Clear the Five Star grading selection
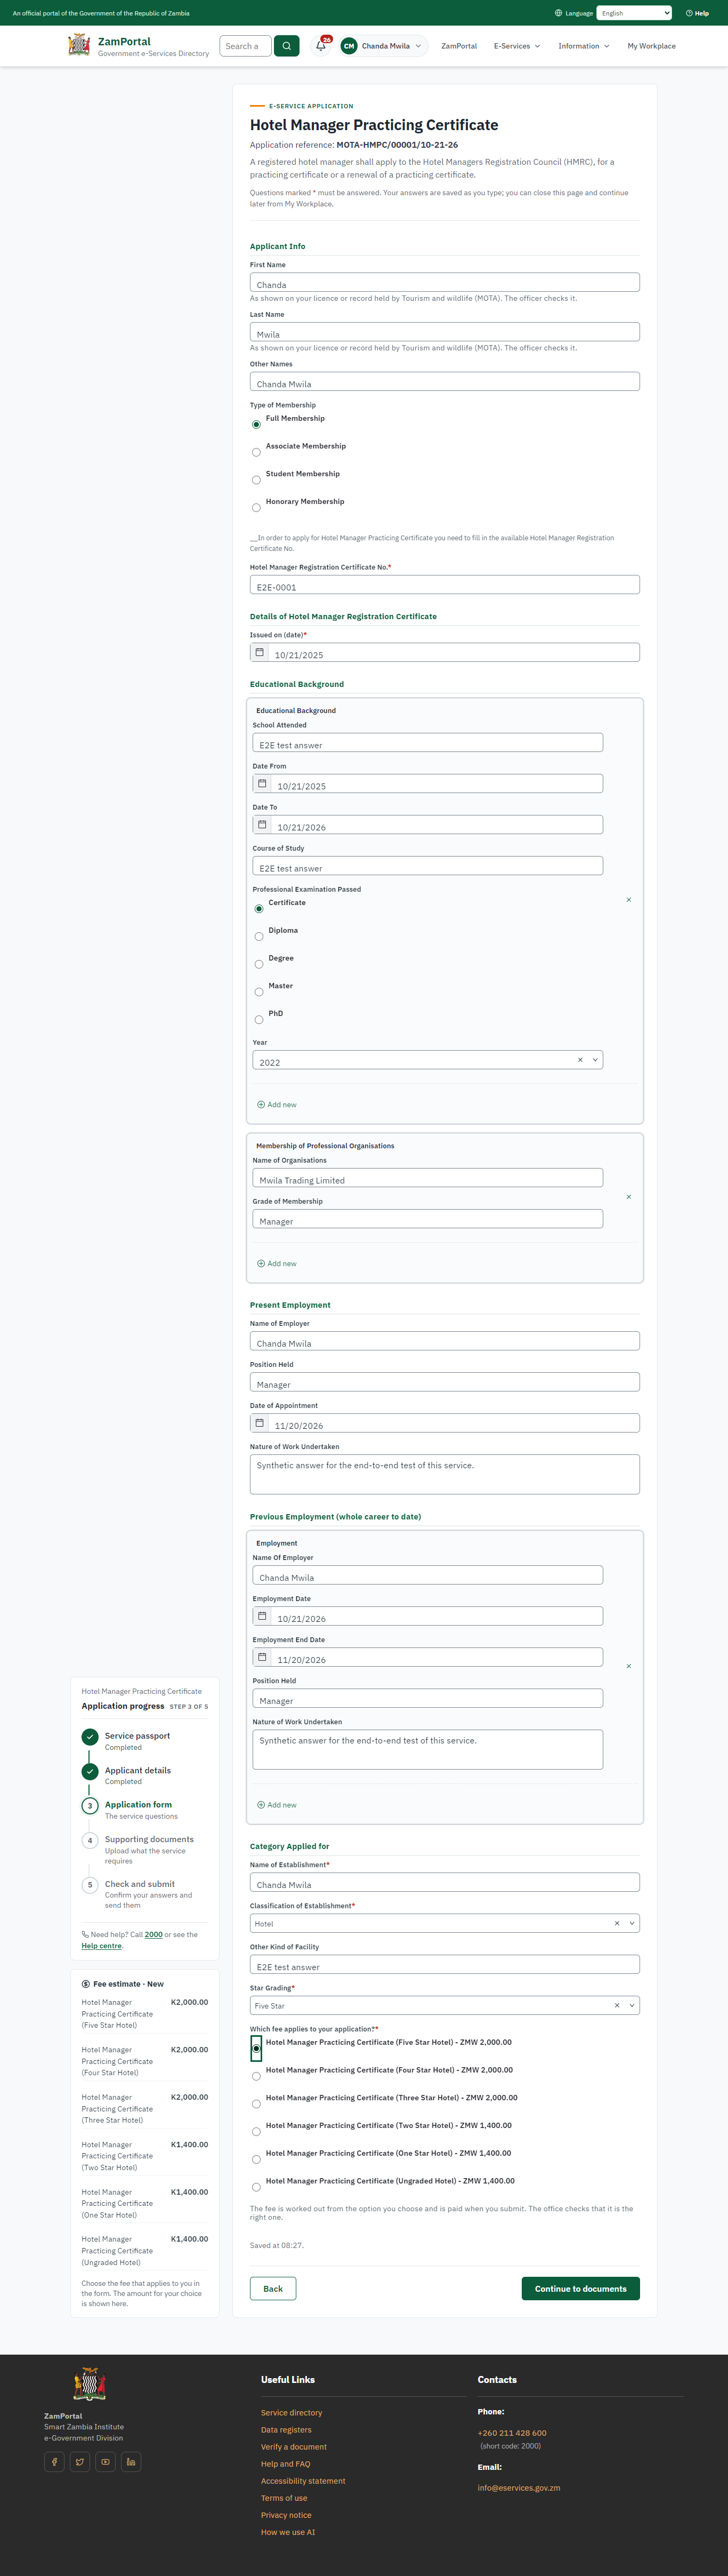The width and height of the screenshot is (728, 2576). 617,2005
